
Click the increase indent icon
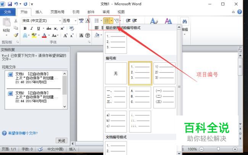click(x=134, y=21)
